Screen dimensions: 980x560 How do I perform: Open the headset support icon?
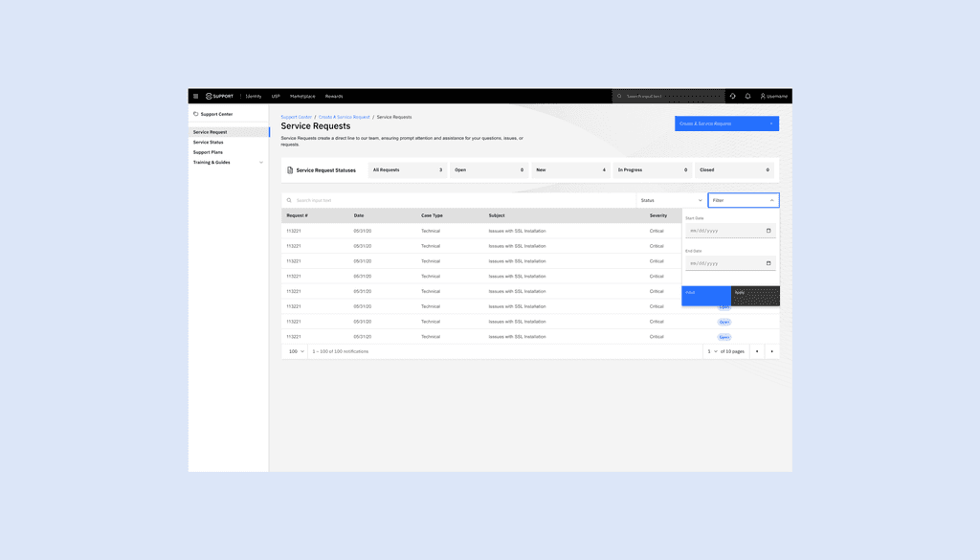732,97
